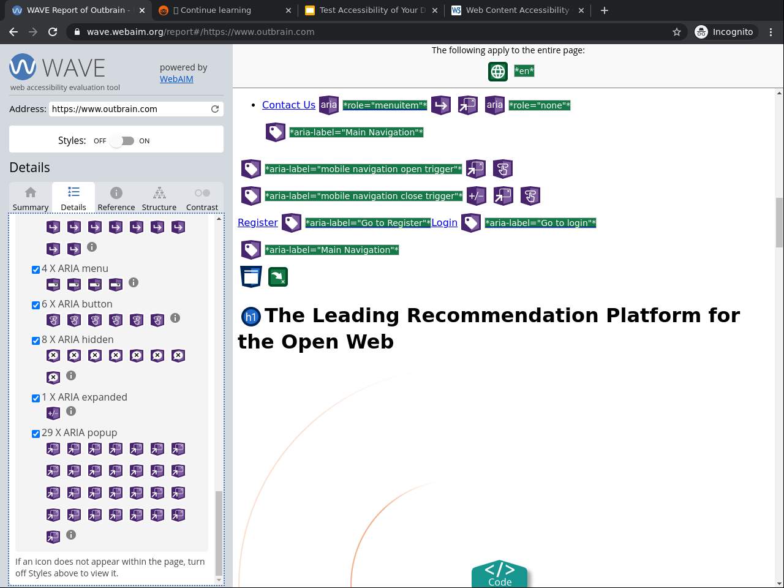Uncheck the ARIA hidden checkbox
This screenshot has height=588, width=784.
pos(36,341)
